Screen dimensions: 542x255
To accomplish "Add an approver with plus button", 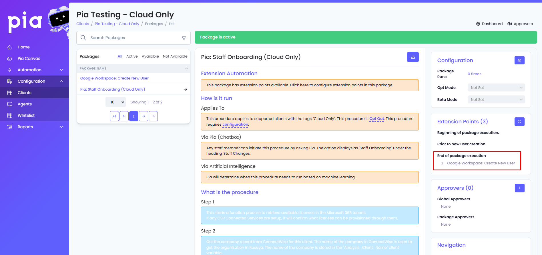I will [x=519, y=188].
